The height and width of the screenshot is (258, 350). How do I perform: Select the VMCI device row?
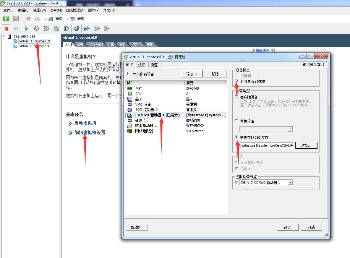[x=176, y=104]
